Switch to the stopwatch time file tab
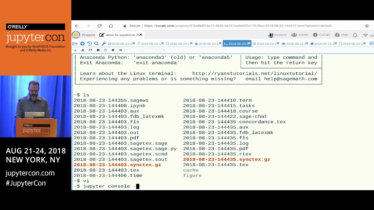The height and width of the screenshot is (210, 374). [207, 44]
